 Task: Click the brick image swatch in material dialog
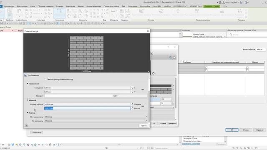tap(161, 91)
